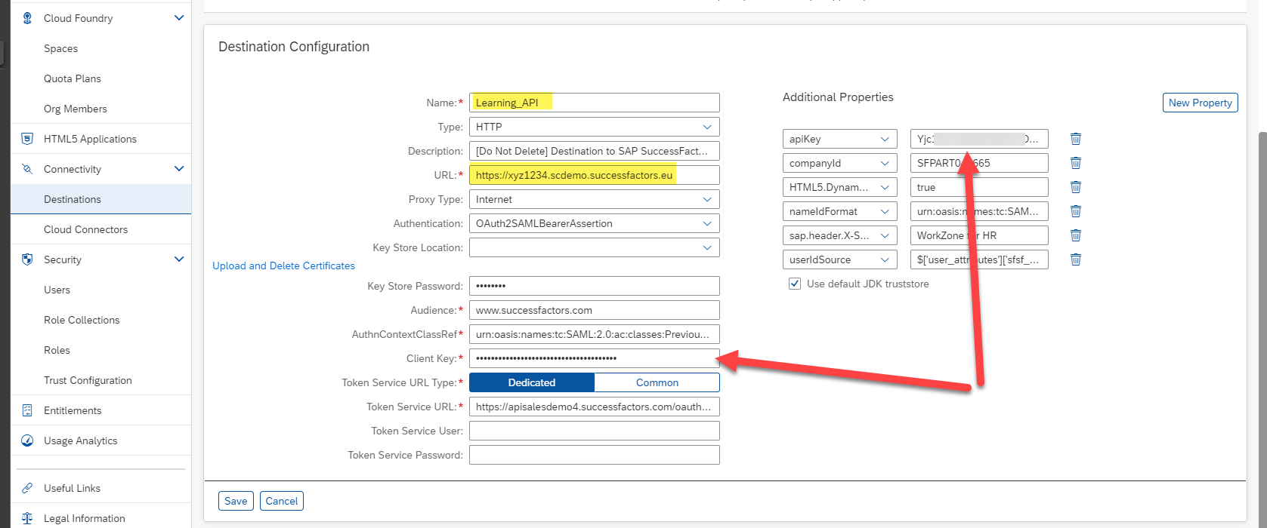
Task: Delete the userIdSource property row
Action: pos(1076,259)
